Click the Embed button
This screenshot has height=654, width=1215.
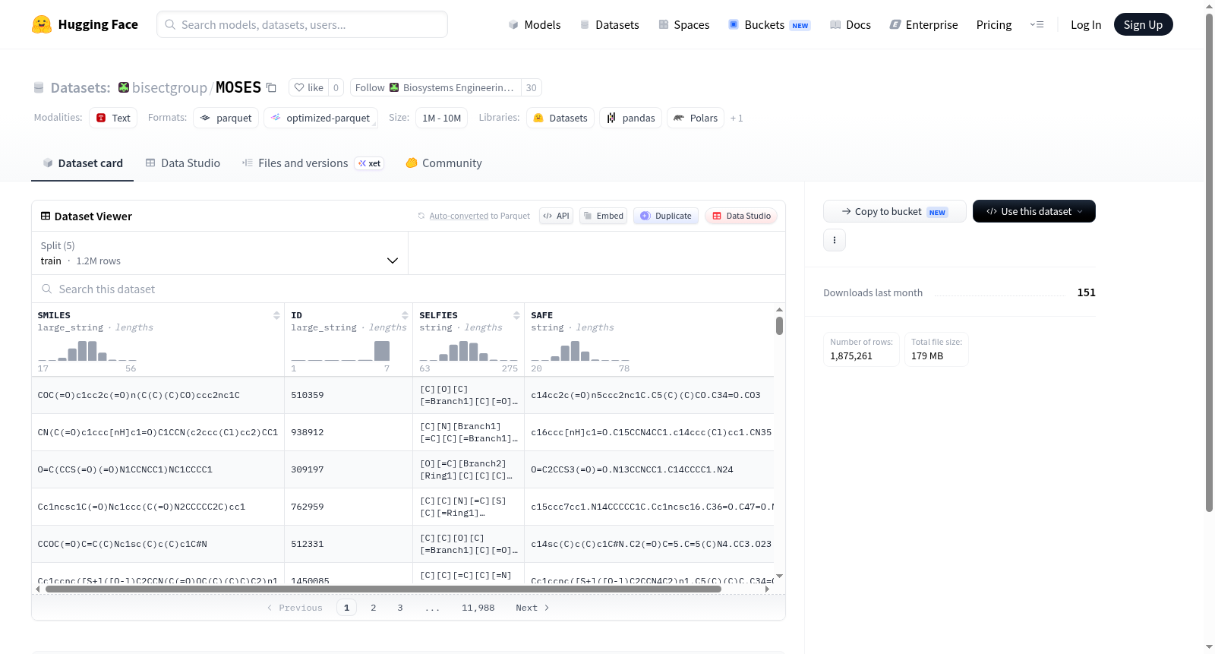pyautogui.click(x=603, y=216)
